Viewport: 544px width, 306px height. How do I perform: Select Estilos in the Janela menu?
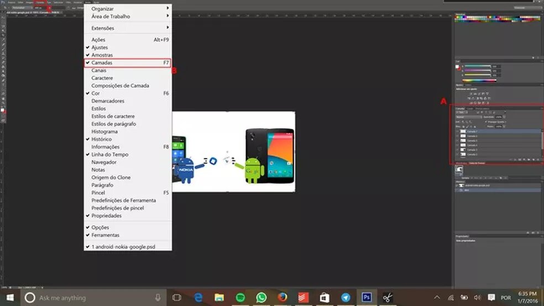pos(128,108)
